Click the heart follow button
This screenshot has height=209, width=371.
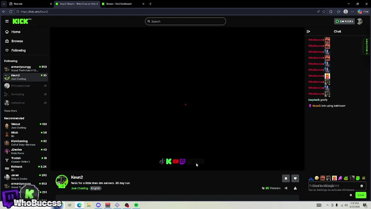(x=295, y=179)
